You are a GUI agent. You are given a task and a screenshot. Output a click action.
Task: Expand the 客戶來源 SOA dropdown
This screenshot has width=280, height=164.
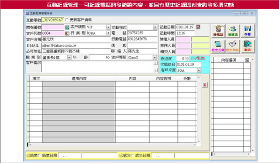tap(199, 70)
